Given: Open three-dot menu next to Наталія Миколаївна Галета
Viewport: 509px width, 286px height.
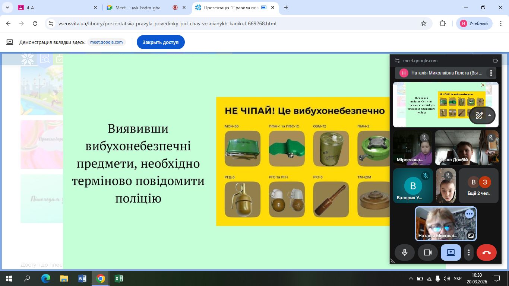Looking at the screenshot, I should (x=491, y=73).
